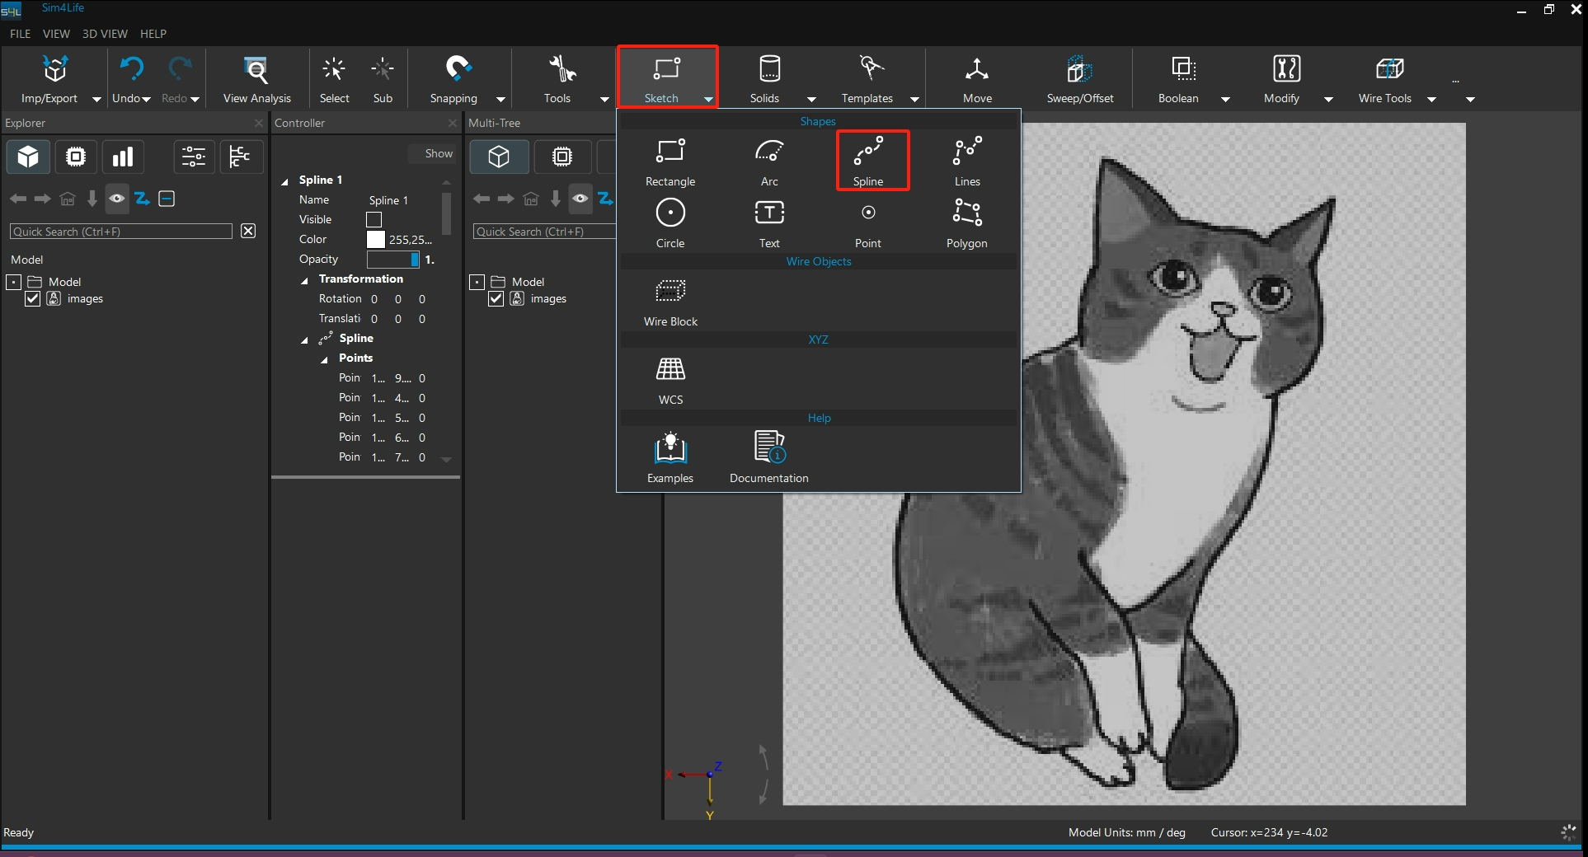Screen dimensions: 1588x857
Task: Collapse the Points list
Action: 325,359
